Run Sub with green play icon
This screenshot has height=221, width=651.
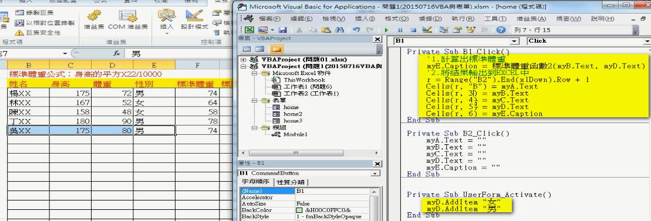pyautogui.click(x=386, y=30)
